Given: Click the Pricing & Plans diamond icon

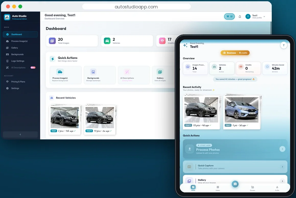Looking at the screenshot, I should [7, 82].
